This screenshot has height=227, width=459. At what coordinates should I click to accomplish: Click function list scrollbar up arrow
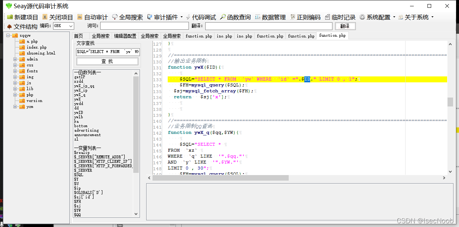coord(136,73)
